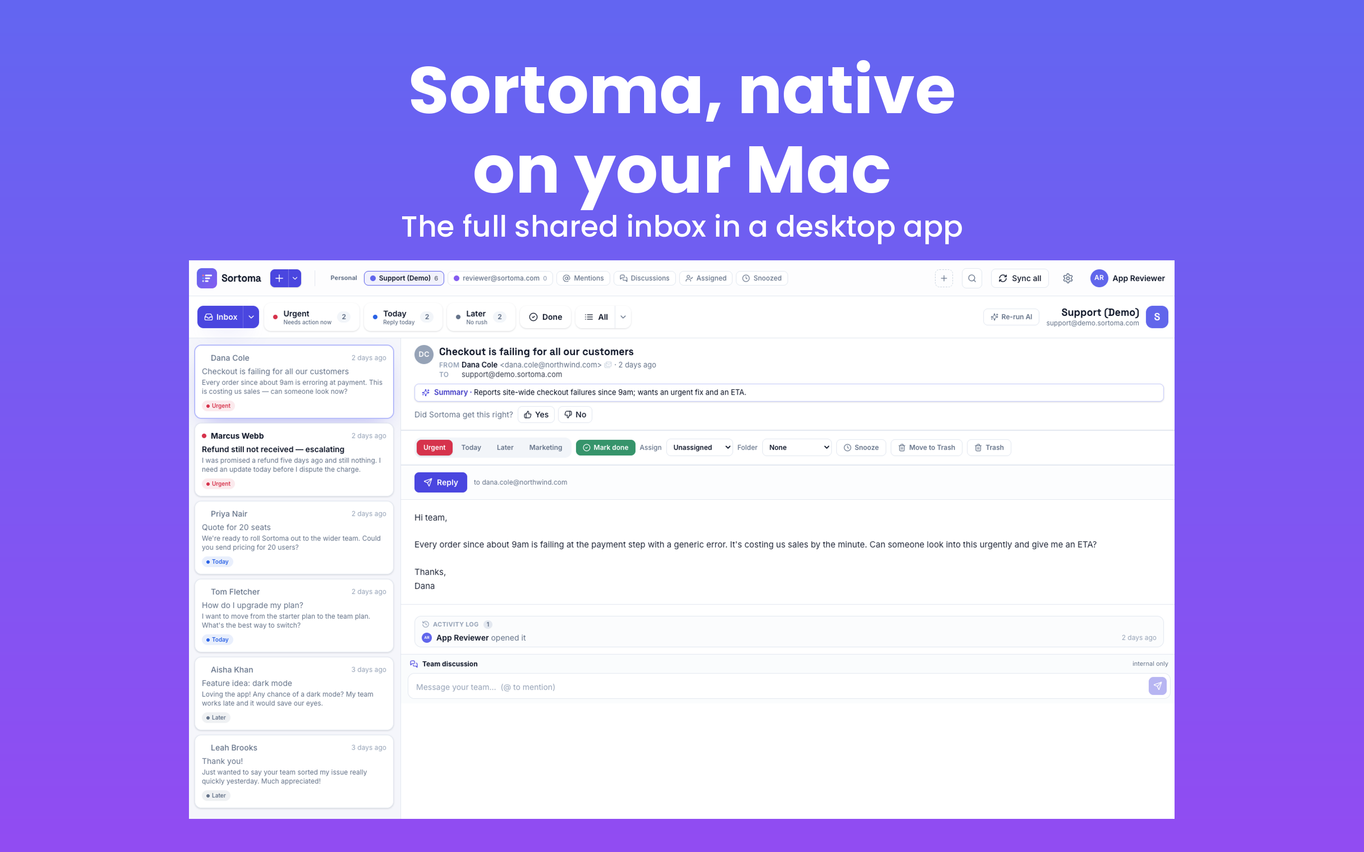Open Tom Fletcher's upgrade plan email
This screenshot has width=1364, height=852.
pos(294,616)
